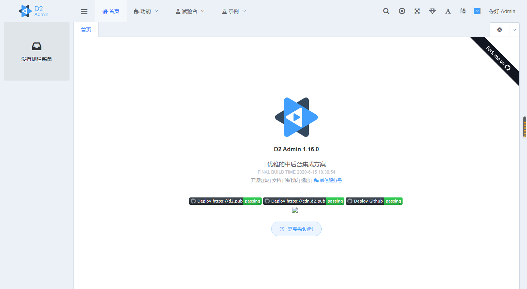Open the 开源组织 link
Screen dimensions: 527x289
(x=259, y=180)
